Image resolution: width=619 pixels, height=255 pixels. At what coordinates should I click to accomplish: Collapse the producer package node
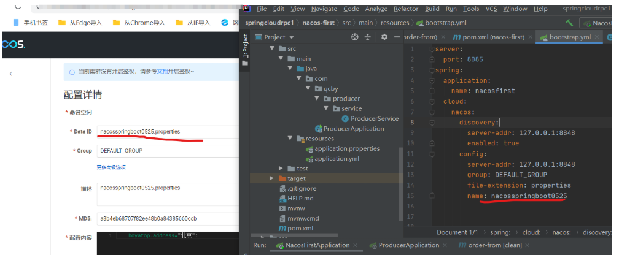(x=317, y=99)
